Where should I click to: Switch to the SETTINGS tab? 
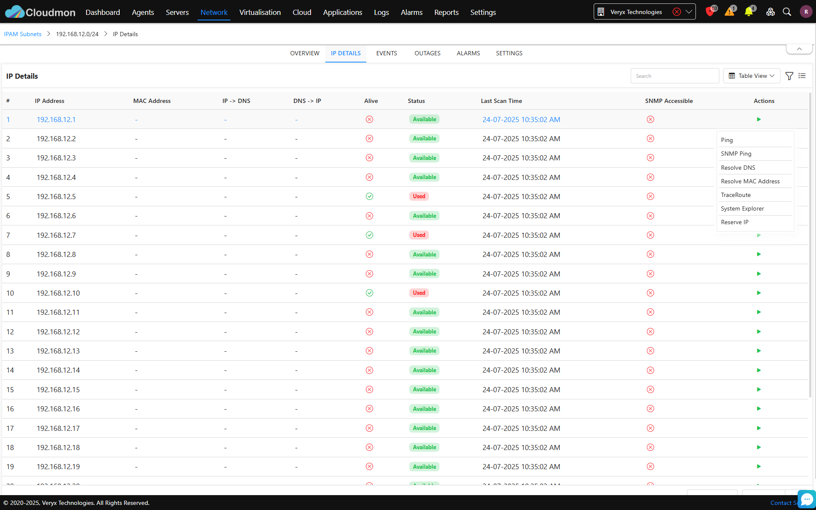[x=509, y=53]
